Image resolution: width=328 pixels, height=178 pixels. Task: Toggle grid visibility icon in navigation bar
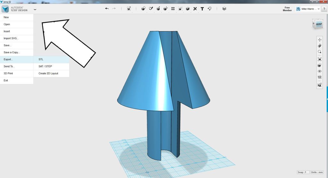[x=320, y=77]
